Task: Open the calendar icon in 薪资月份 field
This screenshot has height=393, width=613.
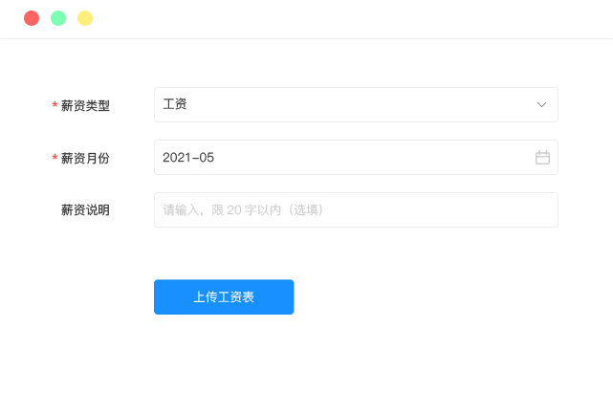Action: [542, 158]
